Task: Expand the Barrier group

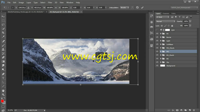Action: tap(161, 37)
